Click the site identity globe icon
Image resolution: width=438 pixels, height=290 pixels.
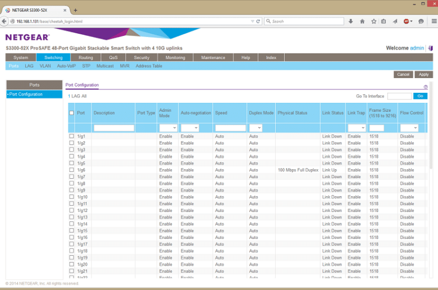tap(12, 21)
